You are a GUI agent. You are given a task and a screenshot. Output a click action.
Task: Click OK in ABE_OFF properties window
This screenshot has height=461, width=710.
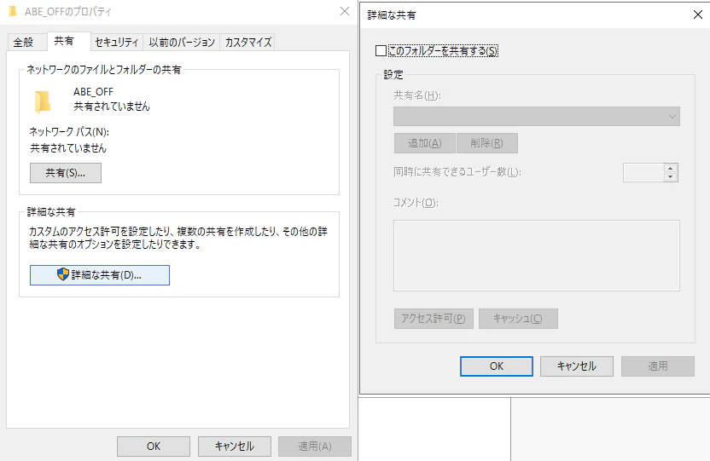pos(154,446)
